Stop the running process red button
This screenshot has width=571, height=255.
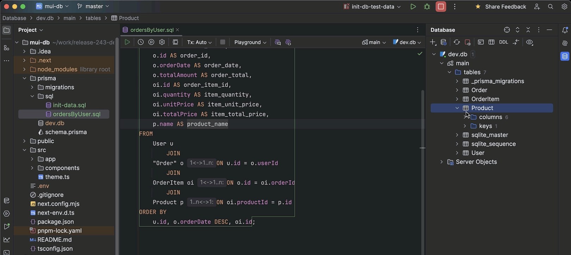(x=441, y=6)
